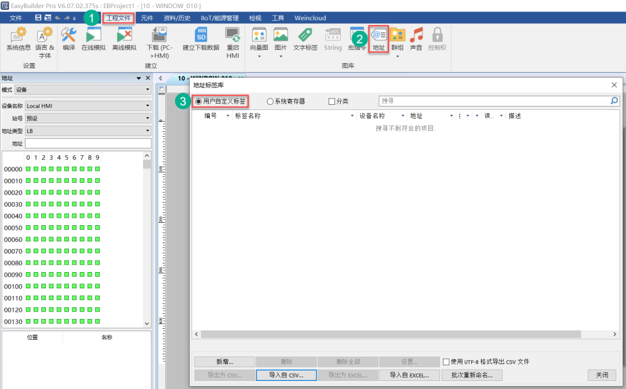Switch to View (检视) ribbon tab
Screen dimensions: 626x389
[255, 18]
